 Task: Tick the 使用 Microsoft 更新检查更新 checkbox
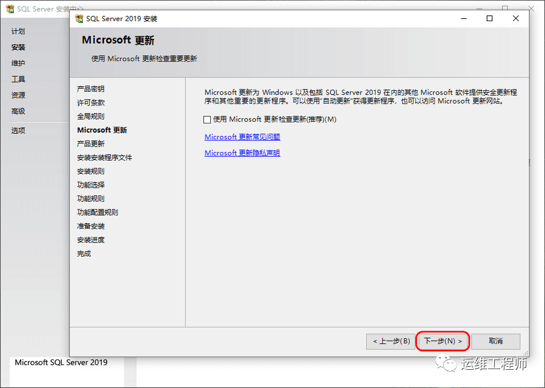tap(207, 120)
